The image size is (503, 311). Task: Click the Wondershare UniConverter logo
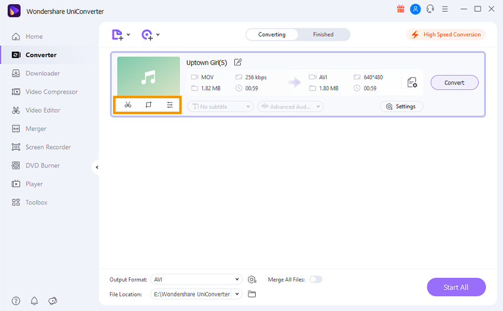[14, 11]
